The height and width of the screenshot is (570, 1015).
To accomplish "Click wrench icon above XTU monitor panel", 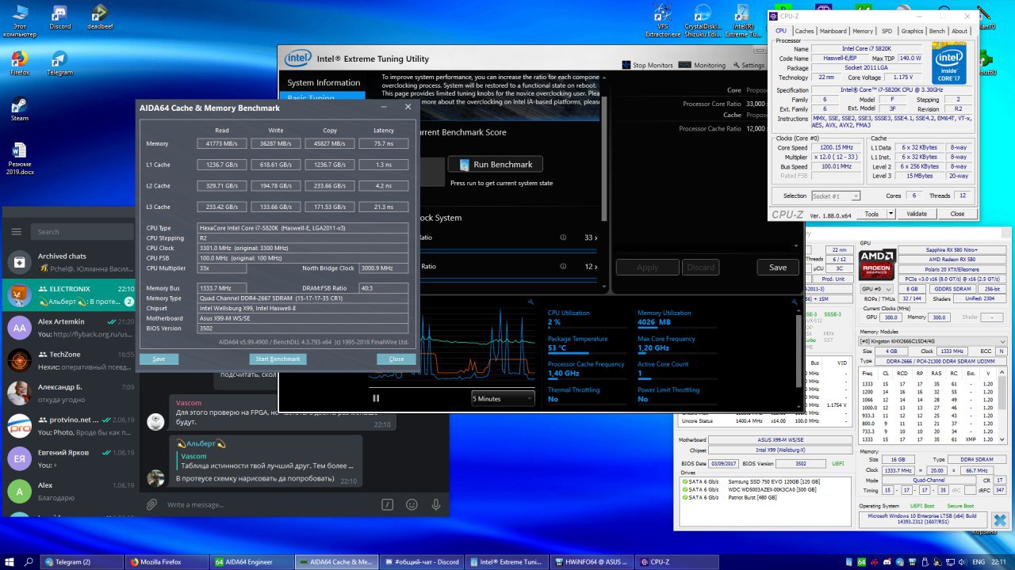I will pyautogui.click(x=795, y=302).
